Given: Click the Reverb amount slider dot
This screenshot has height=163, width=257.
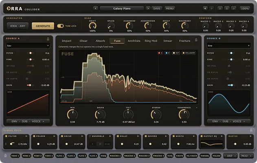Looking at the screenshot, I should click(150, 144).
